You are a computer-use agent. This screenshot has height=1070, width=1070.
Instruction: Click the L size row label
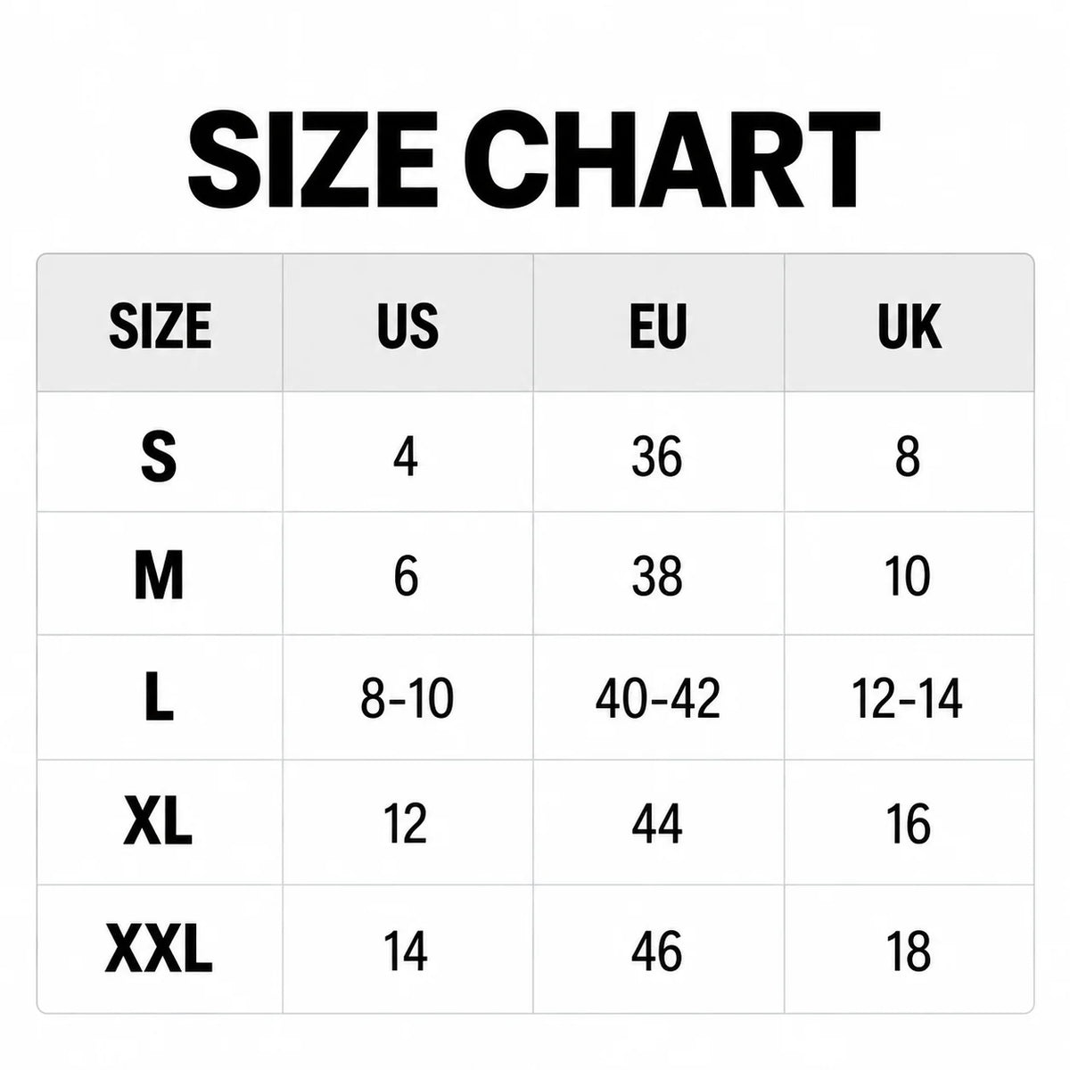pos(159,697)
